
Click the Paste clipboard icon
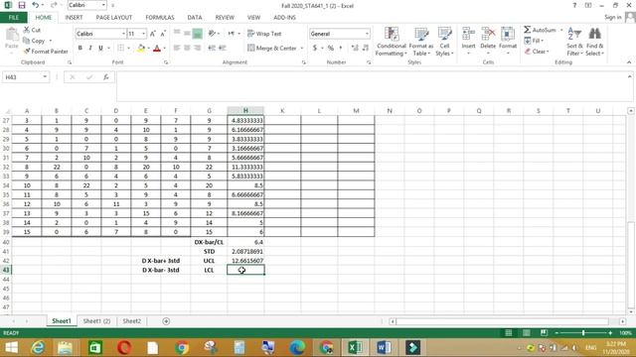click(x=12, y=35)
